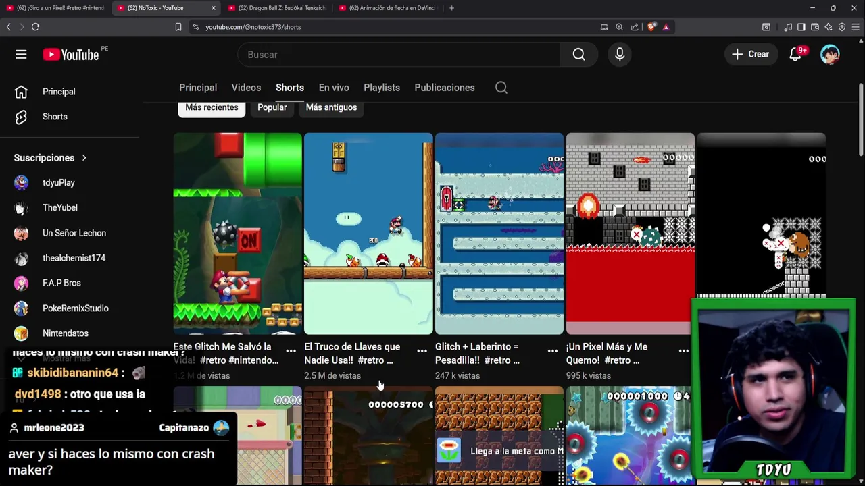Open the Brave VPN shield icon
This screenshot has width=865, height=486.
coord(842,27)
